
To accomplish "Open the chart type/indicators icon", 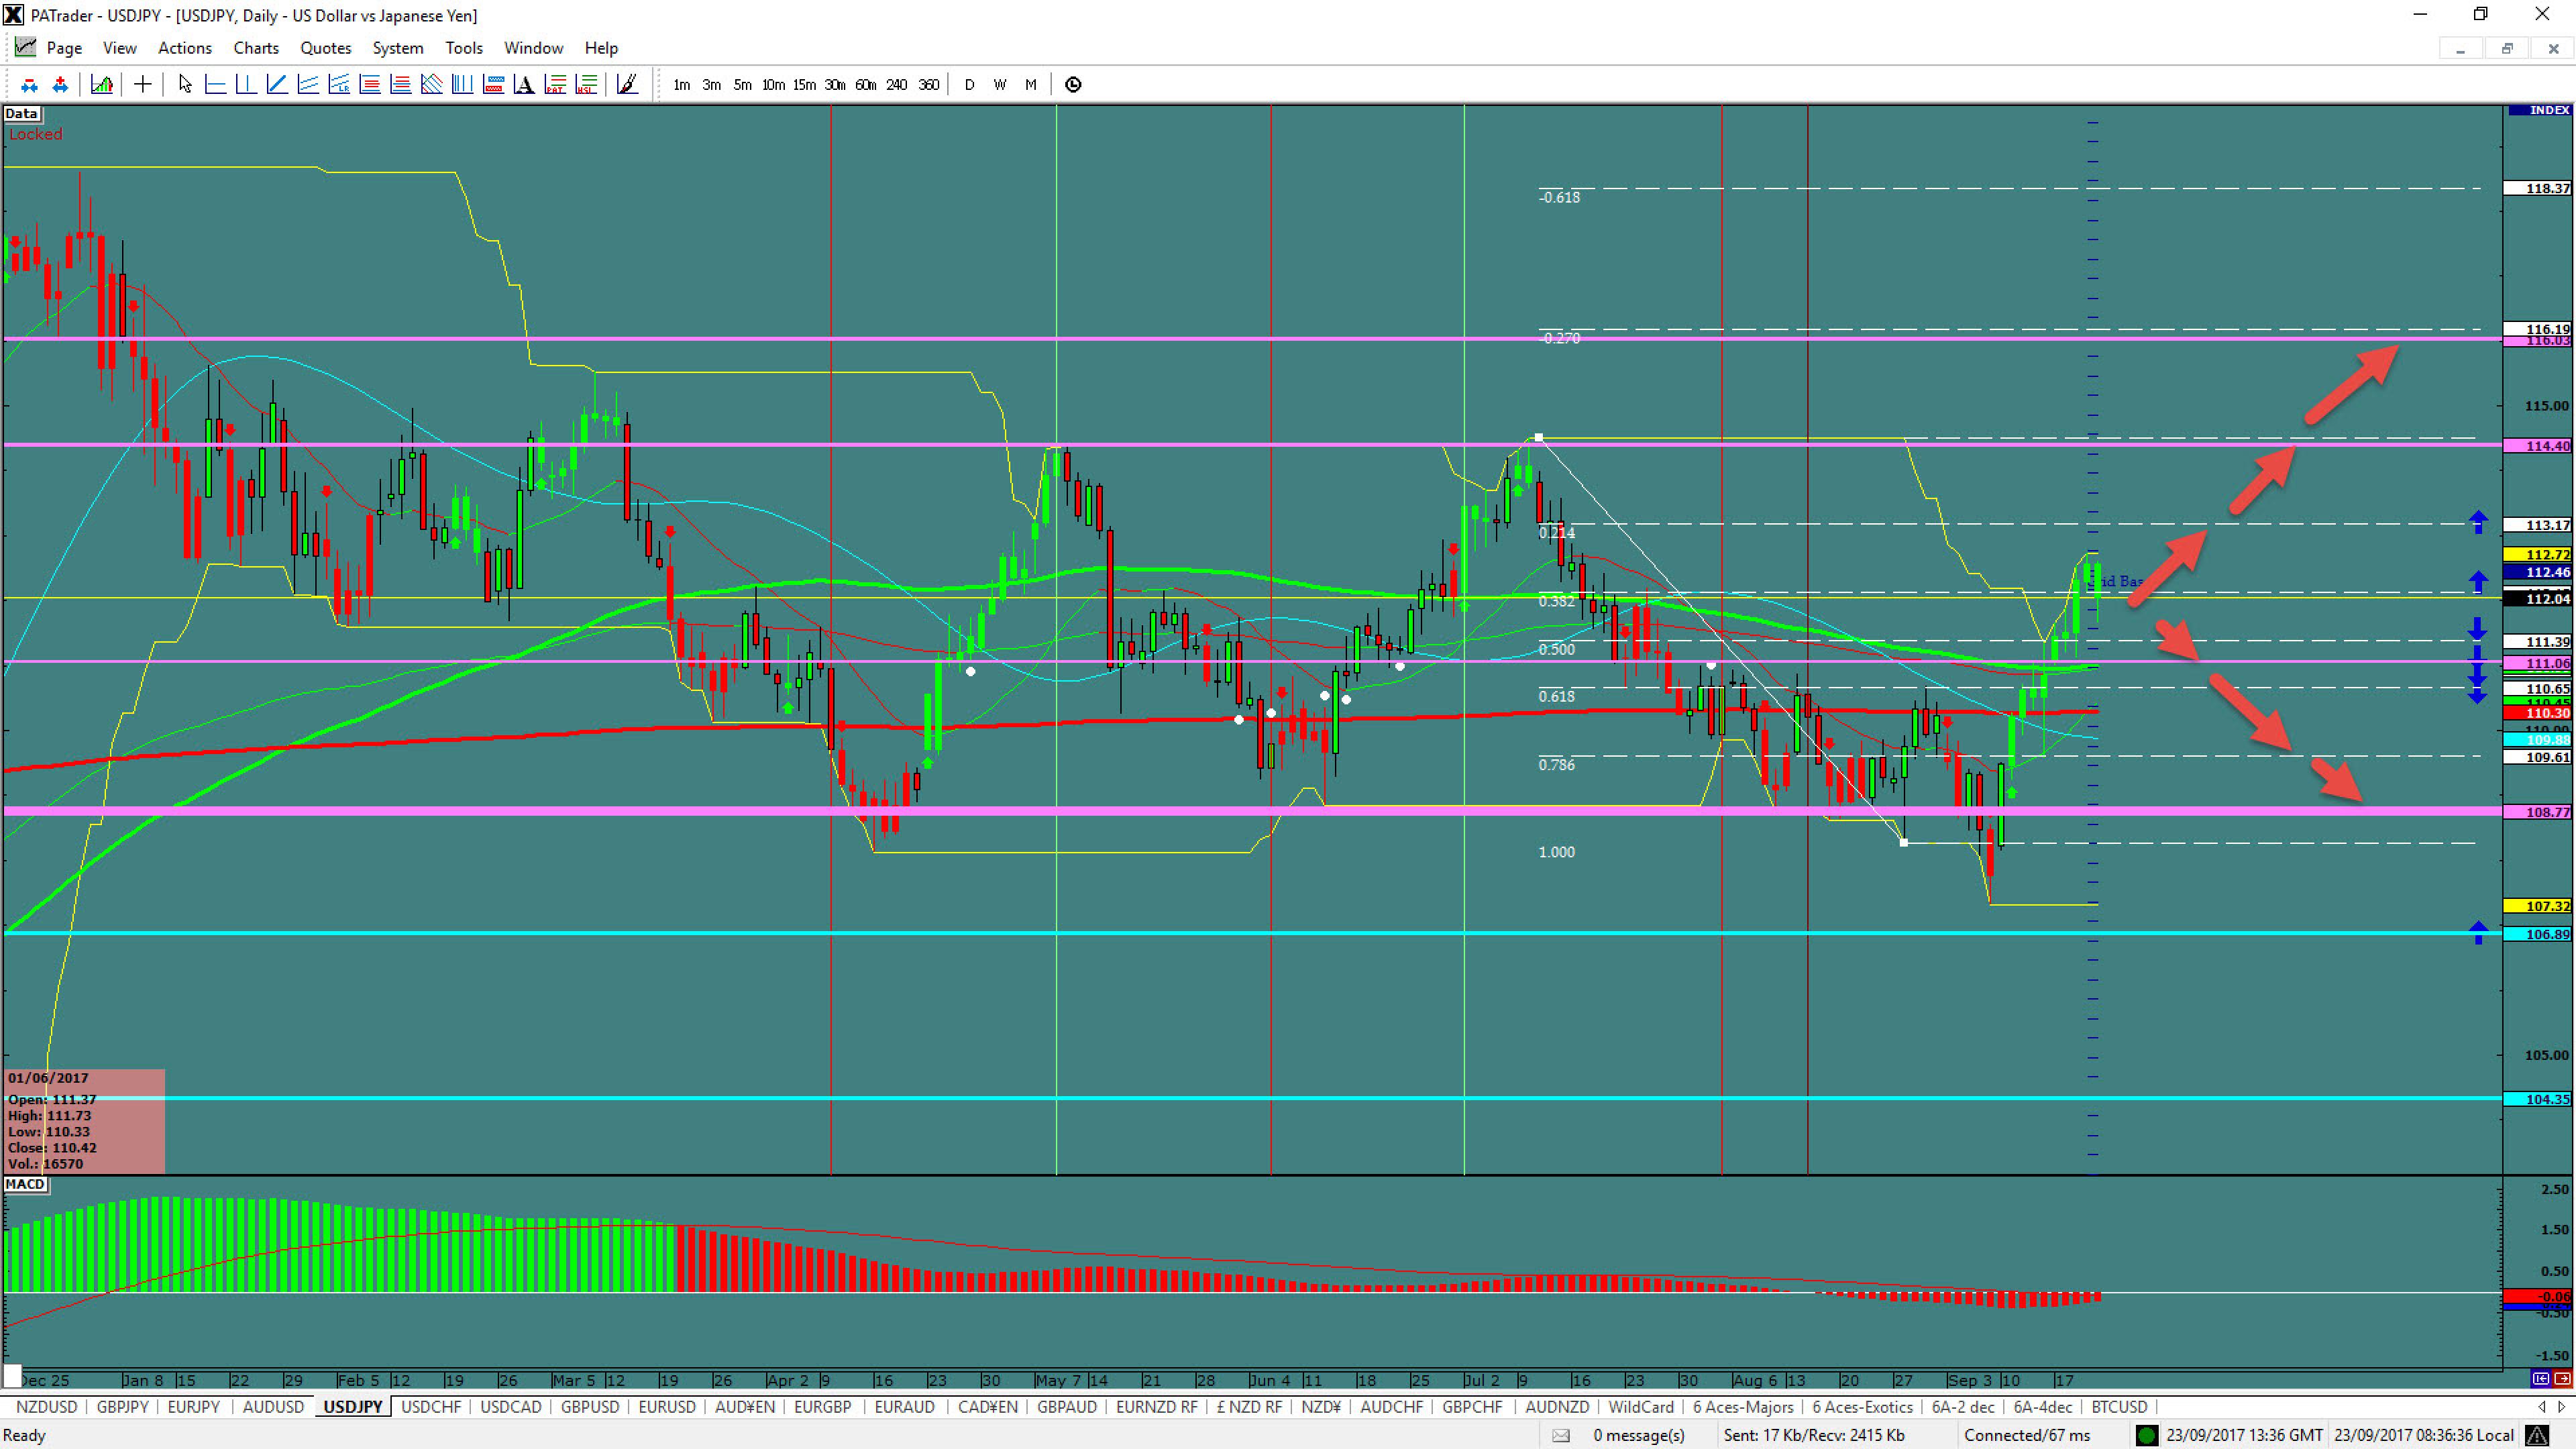I will [101, 85].
